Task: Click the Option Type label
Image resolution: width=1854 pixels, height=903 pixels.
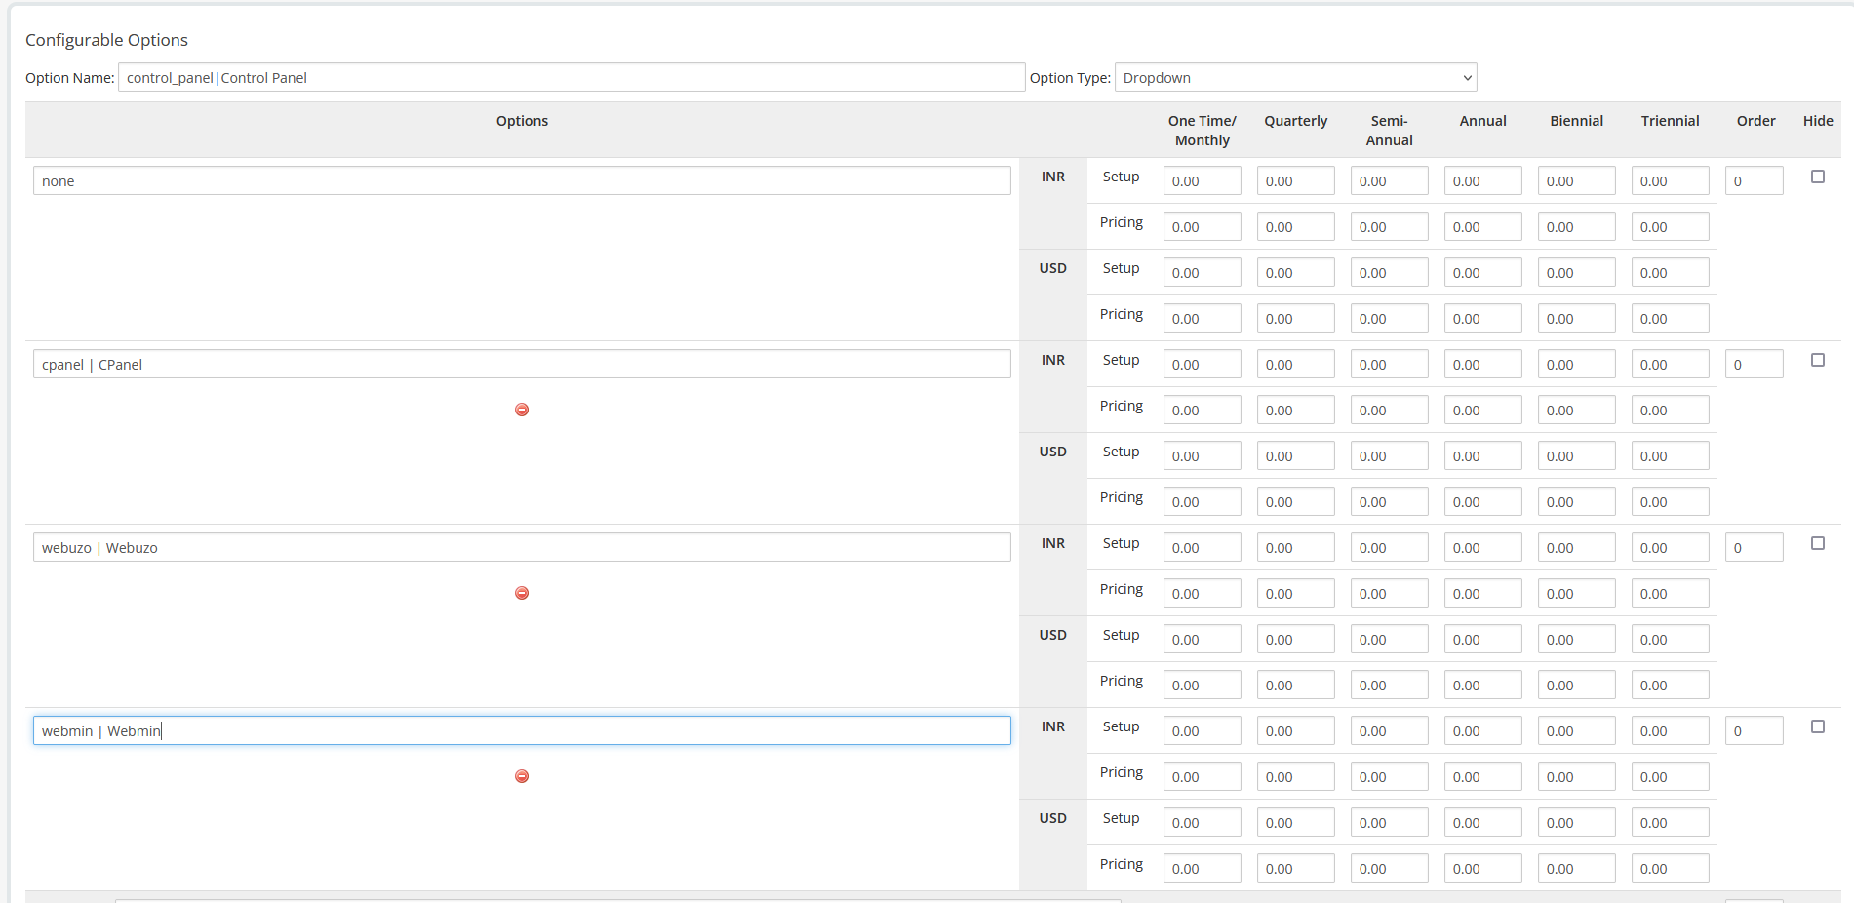Action: point(1070,78)
